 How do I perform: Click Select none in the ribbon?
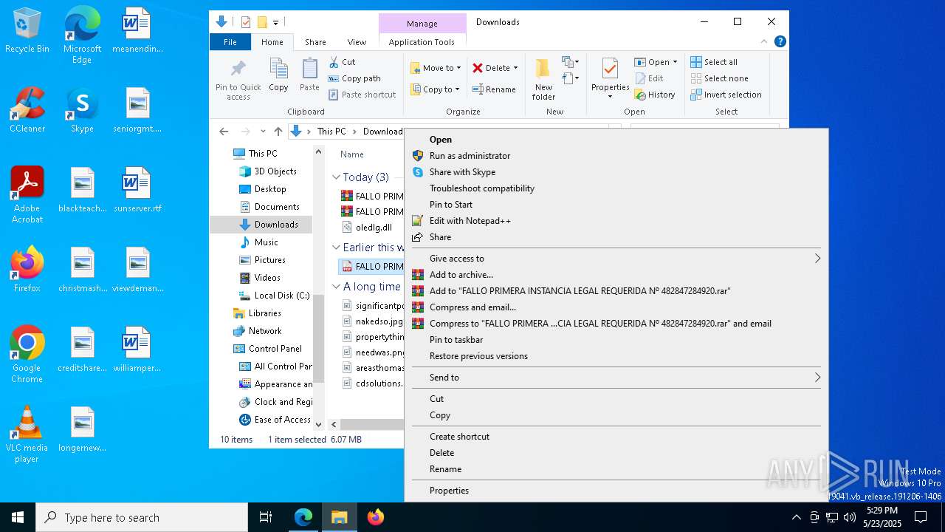tap(719, 78)
